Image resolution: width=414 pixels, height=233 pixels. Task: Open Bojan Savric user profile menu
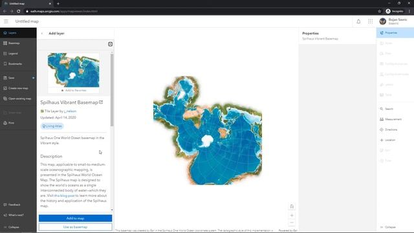point(394,21)
